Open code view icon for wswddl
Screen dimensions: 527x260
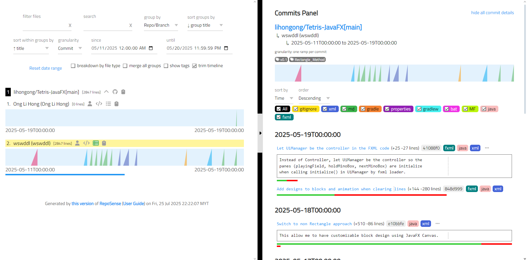point(87,143)
